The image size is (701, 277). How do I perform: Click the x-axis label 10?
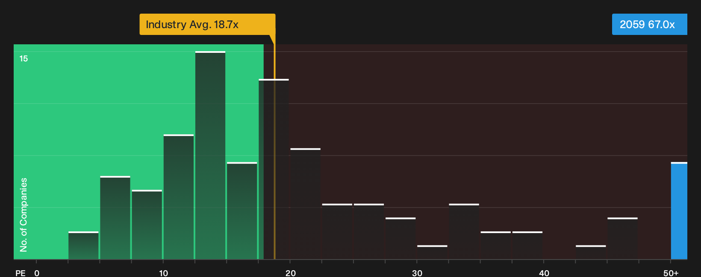coord(164,273)
